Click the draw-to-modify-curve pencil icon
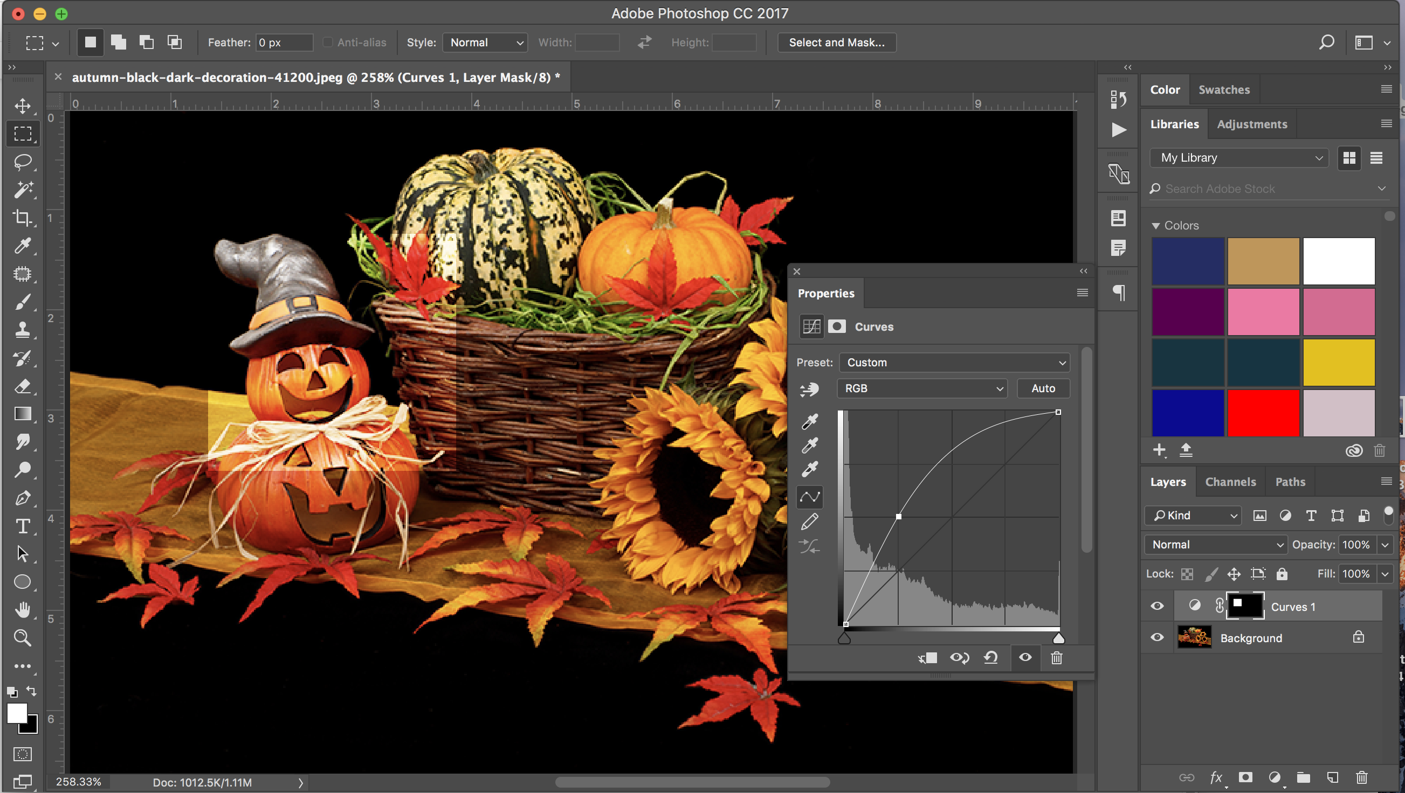The height and width of the screenshot is (793, 1405). [x=809, y=521]
